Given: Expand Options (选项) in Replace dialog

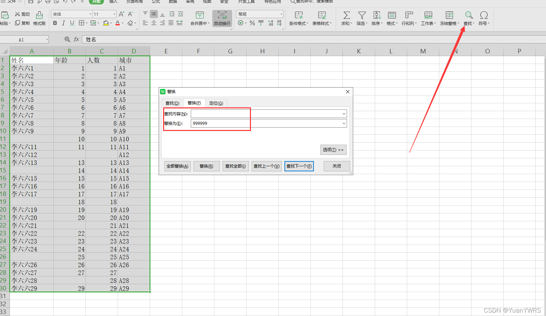Looking at the screenshot, I should click(x=333, y=150).
